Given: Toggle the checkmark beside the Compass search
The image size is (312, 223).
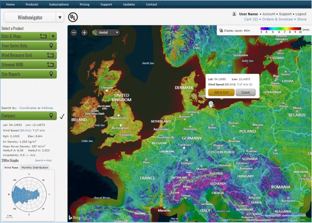Looking at the screenshot, I should (x=61, y=117).
